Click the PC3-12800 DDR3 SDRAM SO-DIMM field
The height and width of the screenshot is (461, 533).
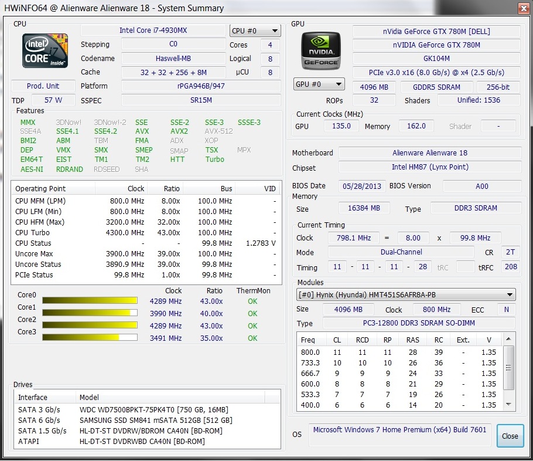419,323
